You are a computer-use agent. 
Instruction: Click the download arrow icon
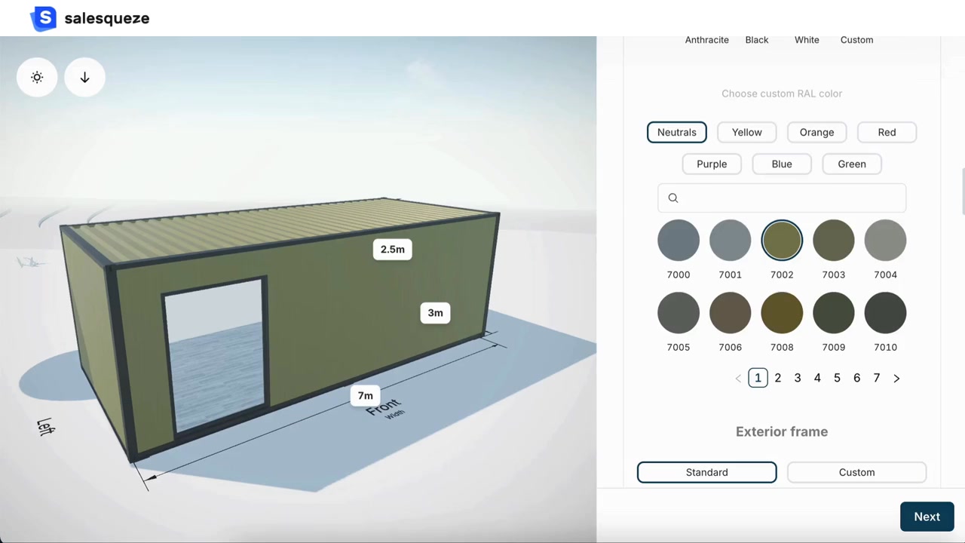tap(84, 77)
